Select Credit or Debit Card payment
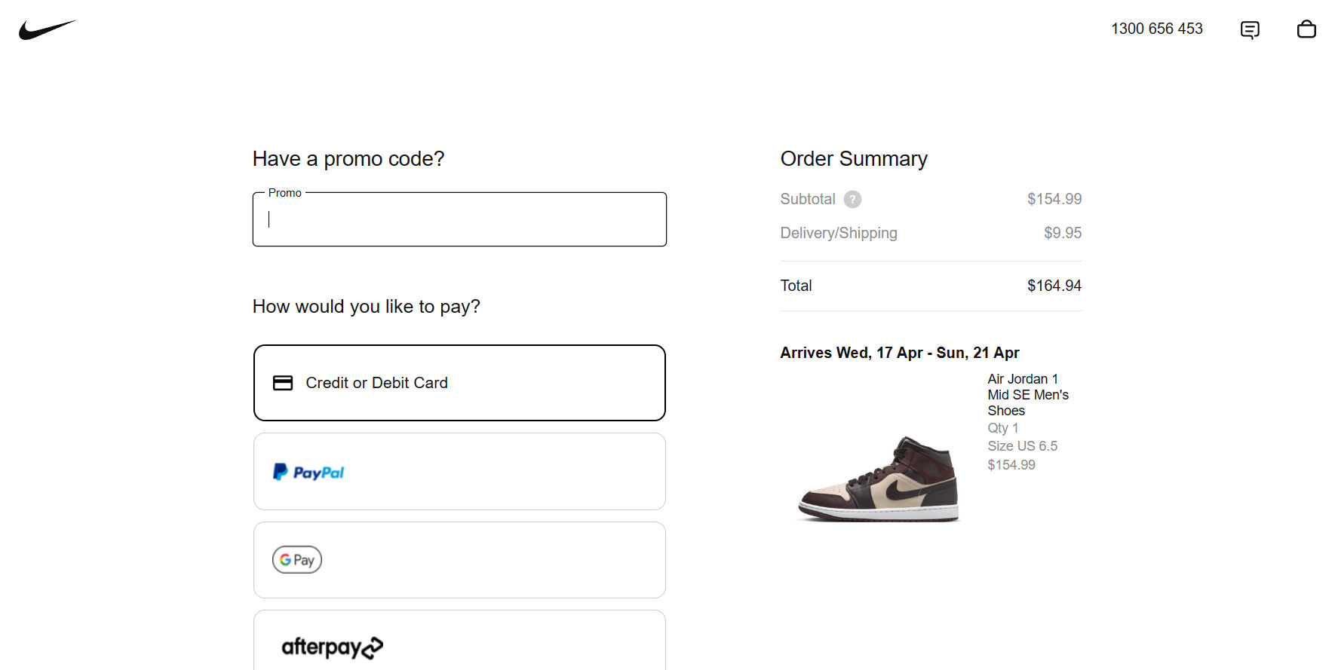This screenshot has width=1335, height=670. 459,383
